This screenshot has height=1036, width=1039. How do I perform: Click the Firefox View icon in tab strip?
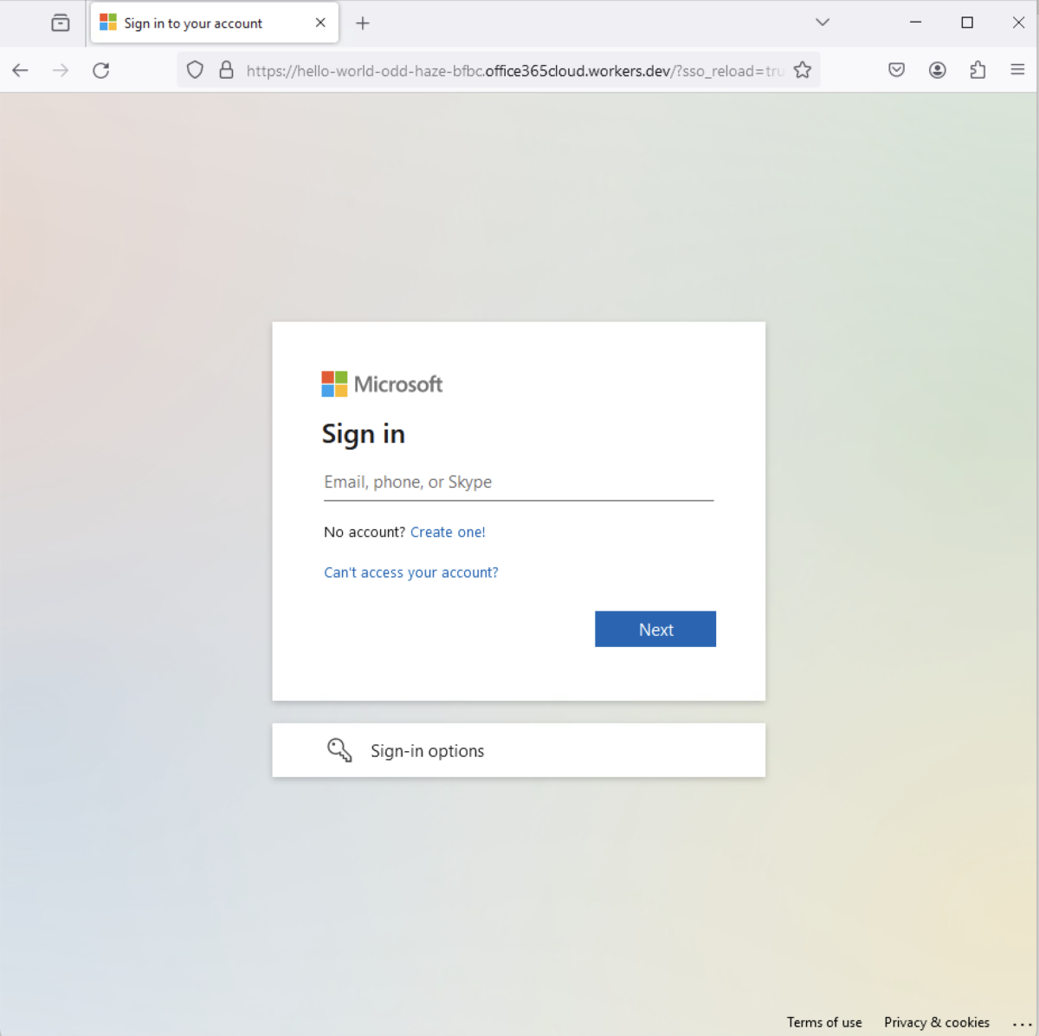point(61,23)
